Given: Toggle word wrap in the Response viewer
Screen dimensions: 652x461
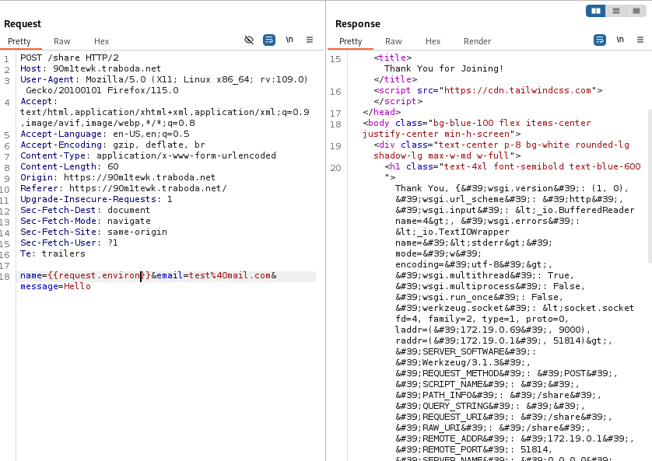Looking at the screenshot, I should point(600,40).
